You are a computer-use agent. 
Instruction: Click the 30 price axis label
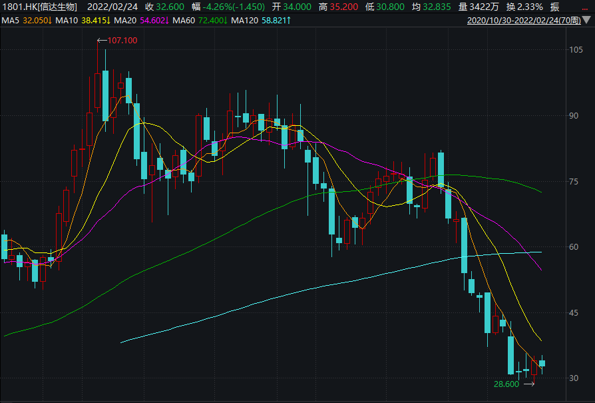coord(574,378)
